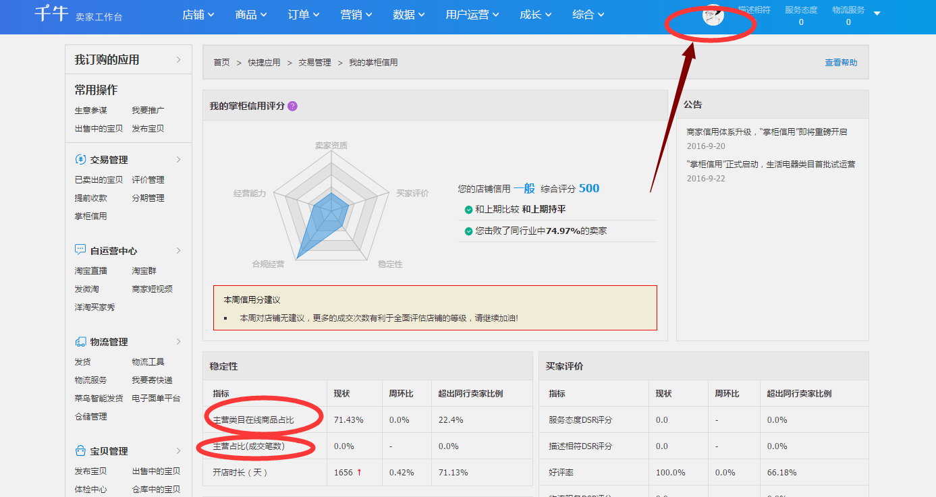Open 商家短视频 link
Image resolution: width=936 pixels, height=497 pixels.
152,289
